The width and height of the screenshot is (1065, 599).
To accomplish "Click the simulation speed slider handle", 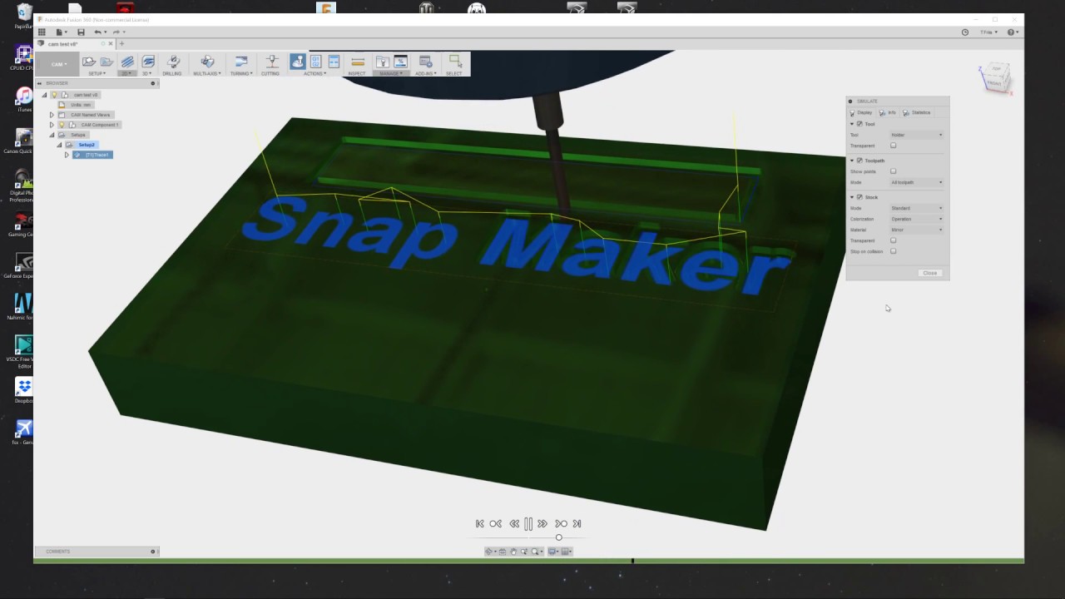I will (559, 537).
